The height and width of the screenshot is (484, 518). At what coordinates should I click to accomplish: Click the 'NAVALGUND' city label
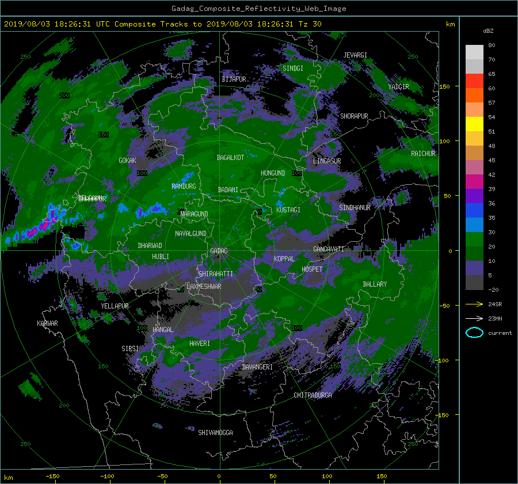191,234
